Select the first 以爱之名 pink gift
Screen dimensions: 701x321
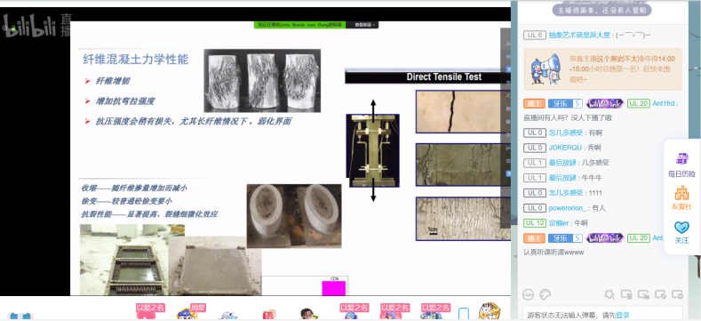tap(151, 311)
